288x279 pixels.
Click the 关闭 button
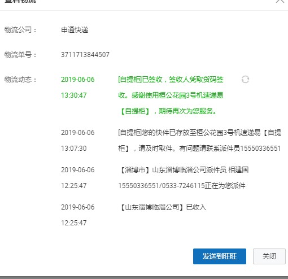269,256
